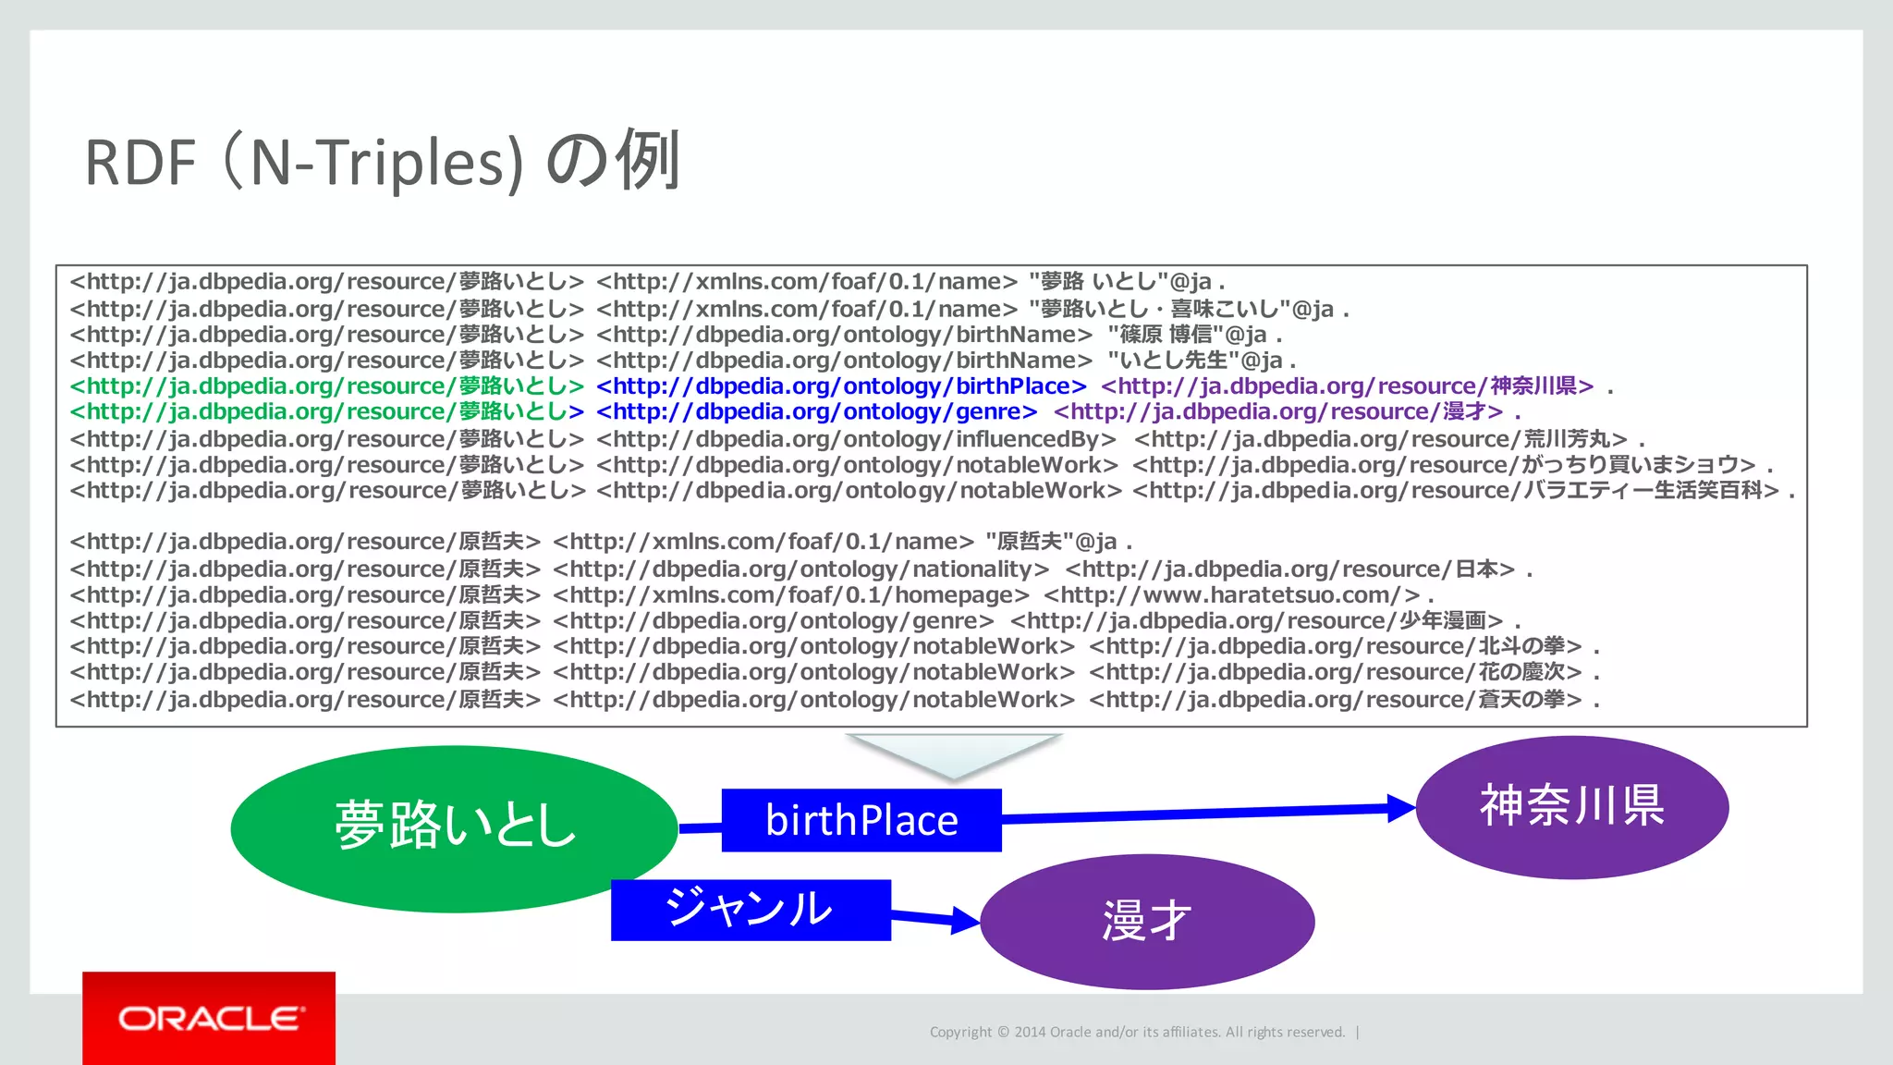Click the 少年漫画 genre resource URL
This screenshot has width=1893, height=1065.
pos(1256,621)
